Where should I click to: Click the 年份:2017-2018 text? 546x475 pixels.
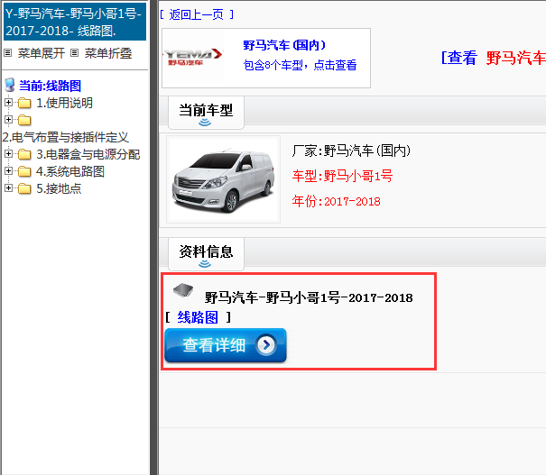click(x=336, y=201)
